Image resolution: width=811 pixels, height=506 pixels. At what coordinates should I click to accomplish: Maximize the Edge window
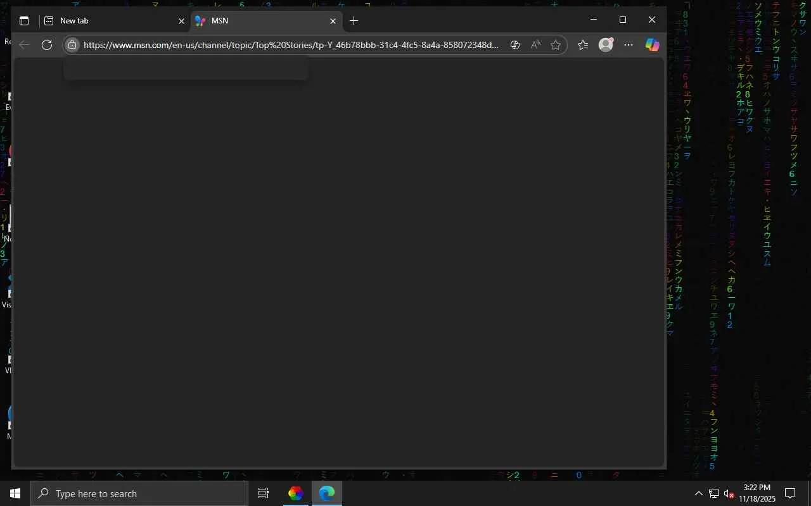pyautogui.click(x=623, y=20)
